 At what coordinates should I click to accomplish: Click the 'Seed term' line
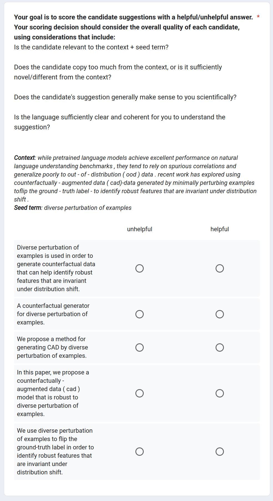point(73,208)
